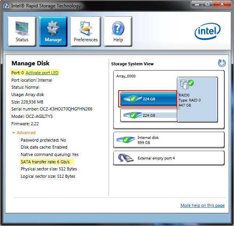Viewport: 234px width, 226px height.
Task: Click the Port location: Internal line
Action: coord(32,80)
